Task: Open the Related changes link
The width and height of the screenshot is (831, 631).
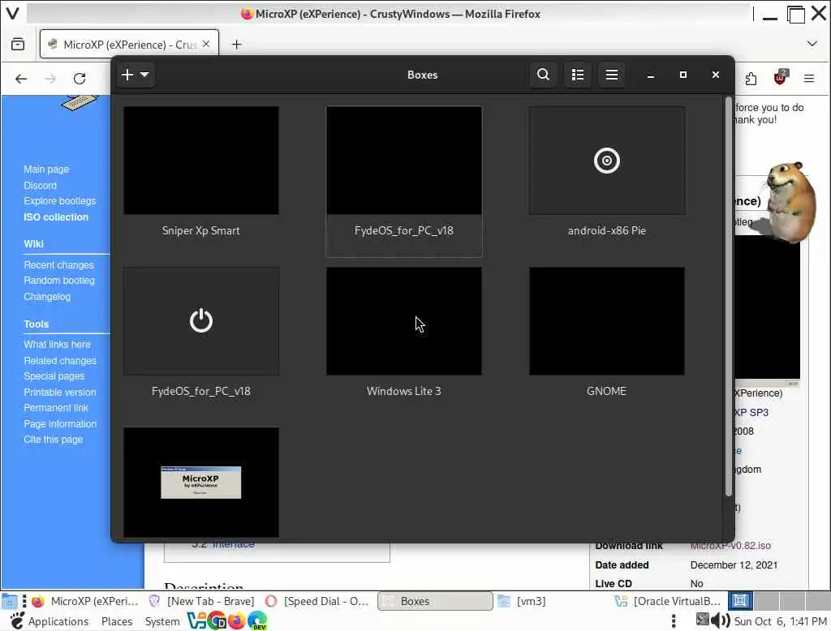Action: click(60, 360)
